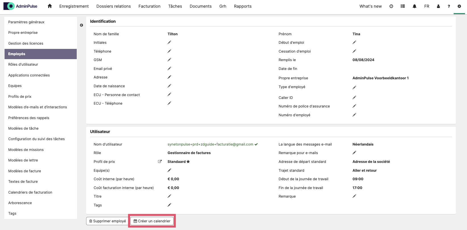Open the Enregistrement menu
The width and height of the screenshot is (467, 230).
(74, 6)
